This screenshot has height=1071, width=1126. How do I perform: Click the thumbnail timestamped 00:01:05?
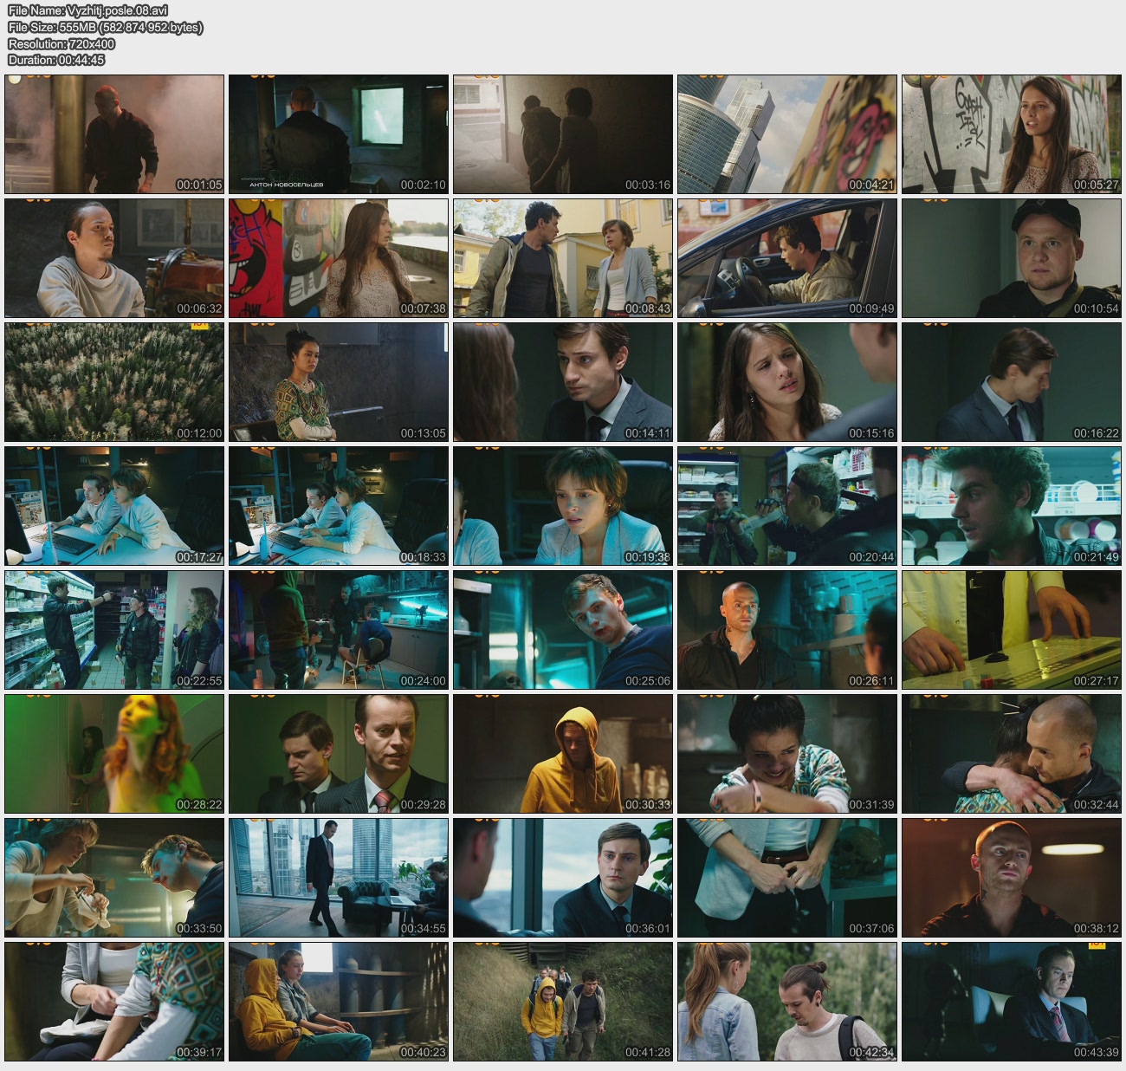(x=114, y=134)
